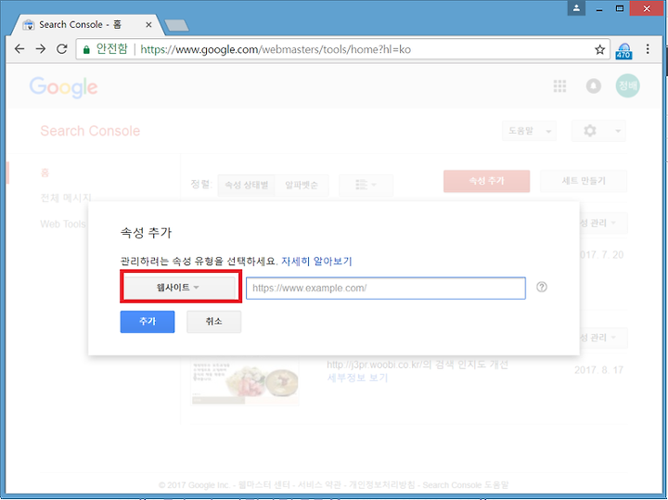Click the date text 2017. 8. 17
Screen dimensions: 668x500
598,370
